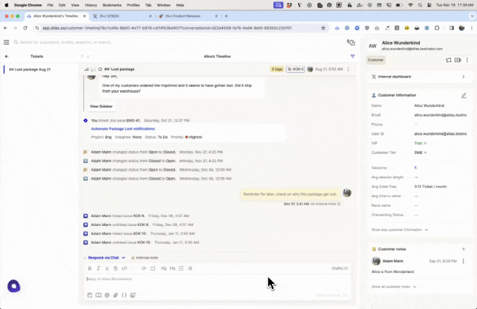Click the Customer tag in profile panel

coord(376,60)
